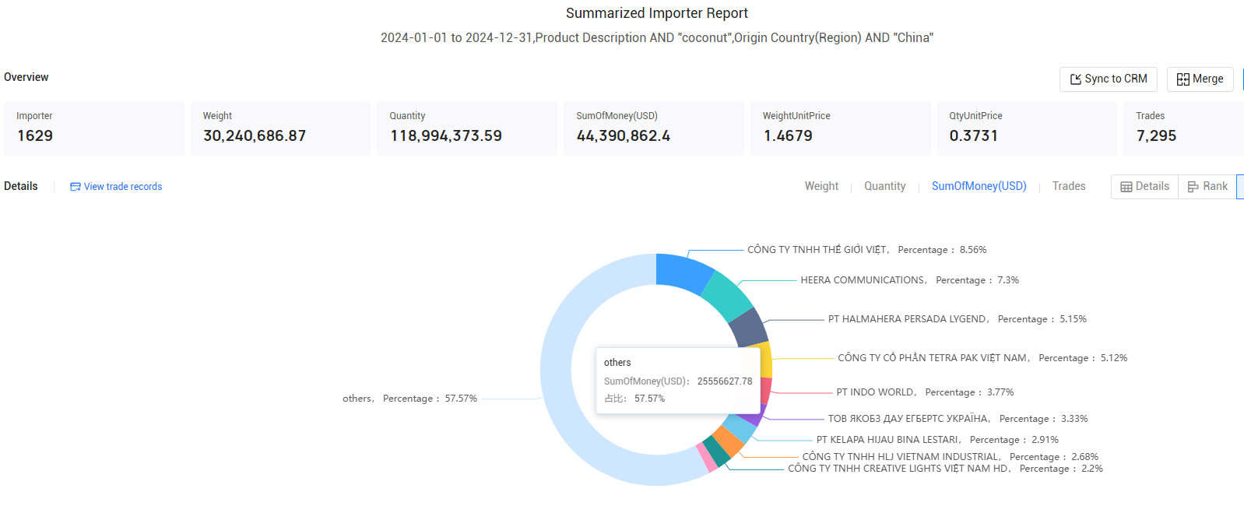
Task: Switch to the Quantity metric tab
Action: (x=884, y=186)
